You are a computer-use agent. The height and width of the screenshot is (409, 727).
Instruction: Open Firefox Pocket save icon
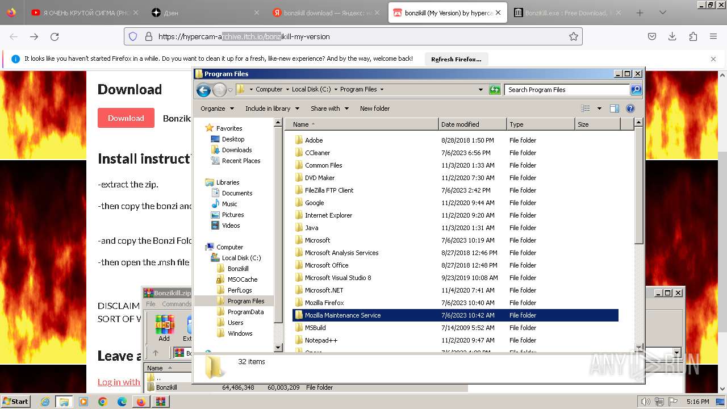652,36
